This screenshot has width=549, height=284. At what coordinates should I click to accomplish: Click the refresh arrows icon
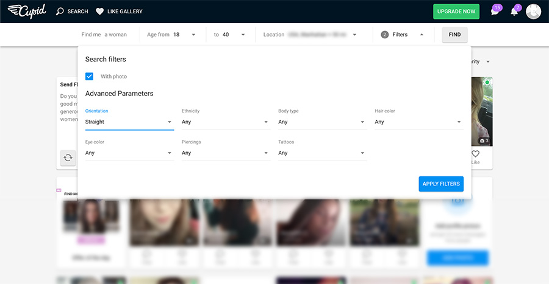[68, 158]
